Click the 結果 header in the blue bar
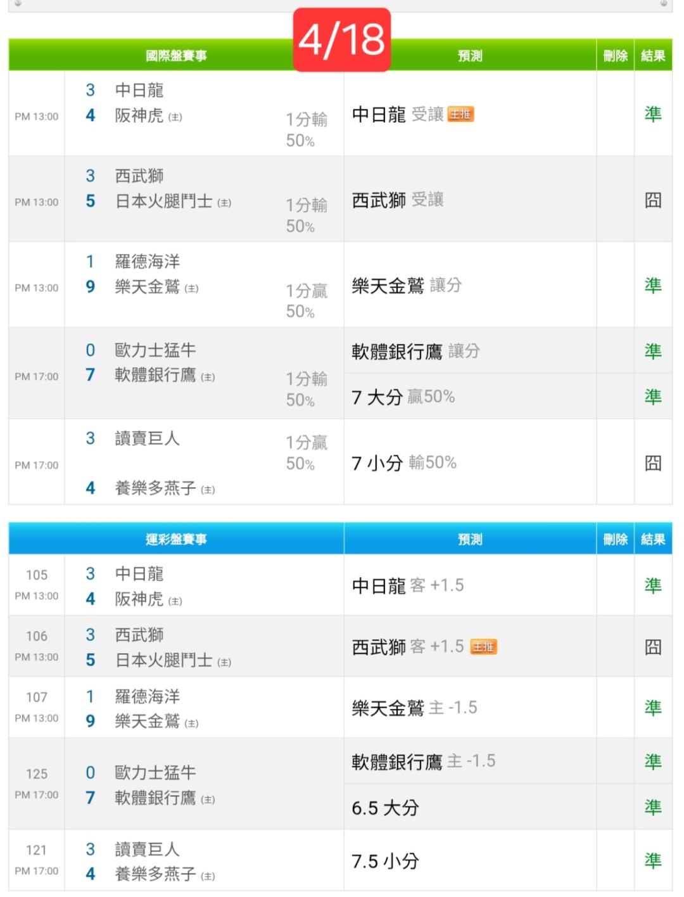Viewport: 684px width, 897px height. pos(653,539)
